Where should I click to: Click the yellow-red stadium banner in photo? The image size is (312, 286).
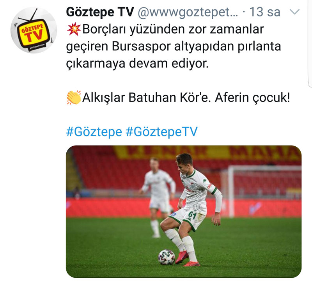pos(207,153)
